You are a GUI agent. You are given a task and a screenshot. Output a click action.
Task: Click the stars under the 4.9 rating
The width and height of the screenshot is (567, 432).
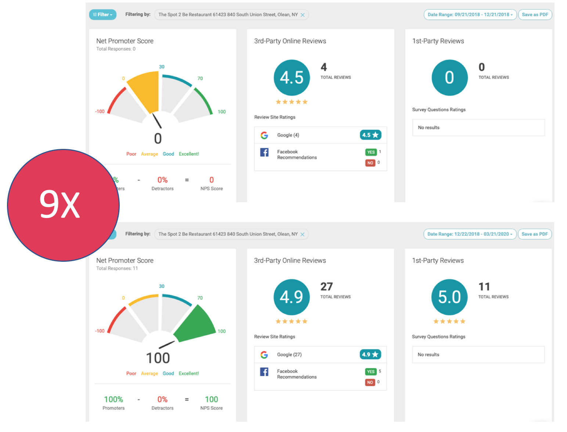tap(292, 321)
